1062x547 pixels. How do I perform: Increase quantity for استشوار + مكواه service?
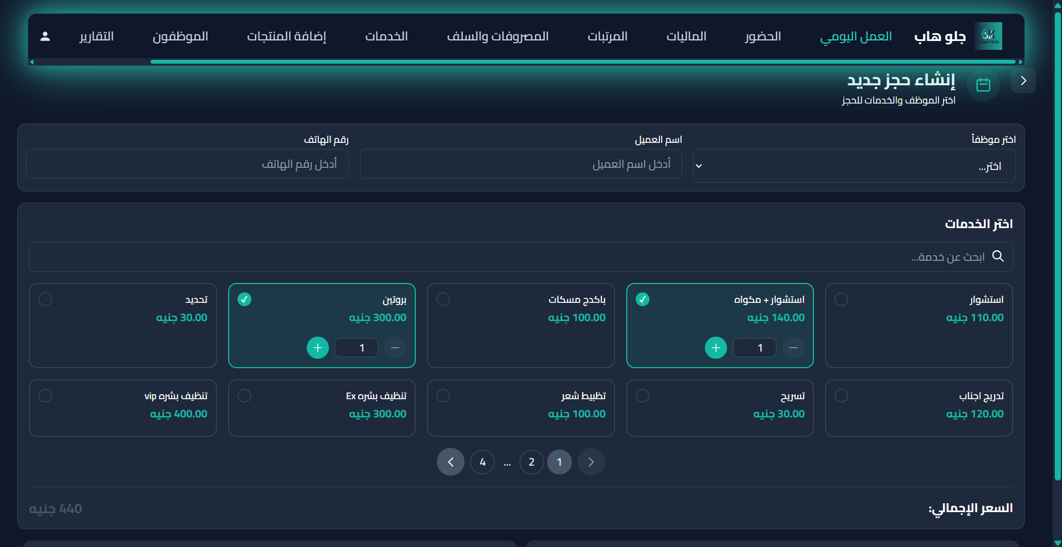(716, 348)
